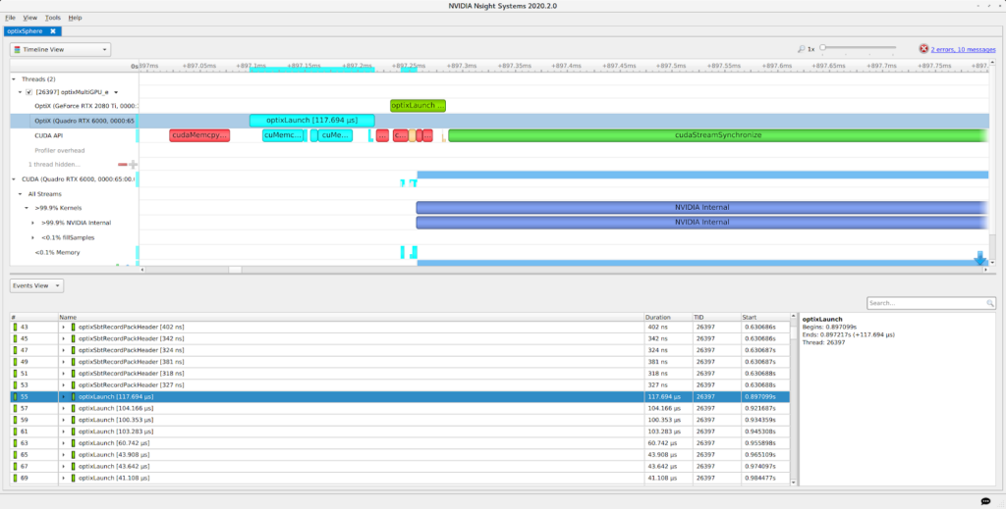
Task: Open the Tools menu
Action: pos(52,18)
